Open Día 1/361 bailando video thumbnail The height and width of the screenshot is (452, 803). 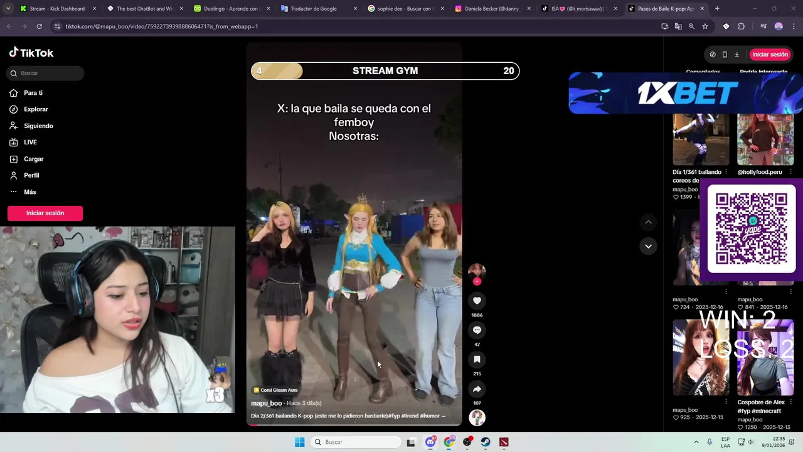point(701,139)
